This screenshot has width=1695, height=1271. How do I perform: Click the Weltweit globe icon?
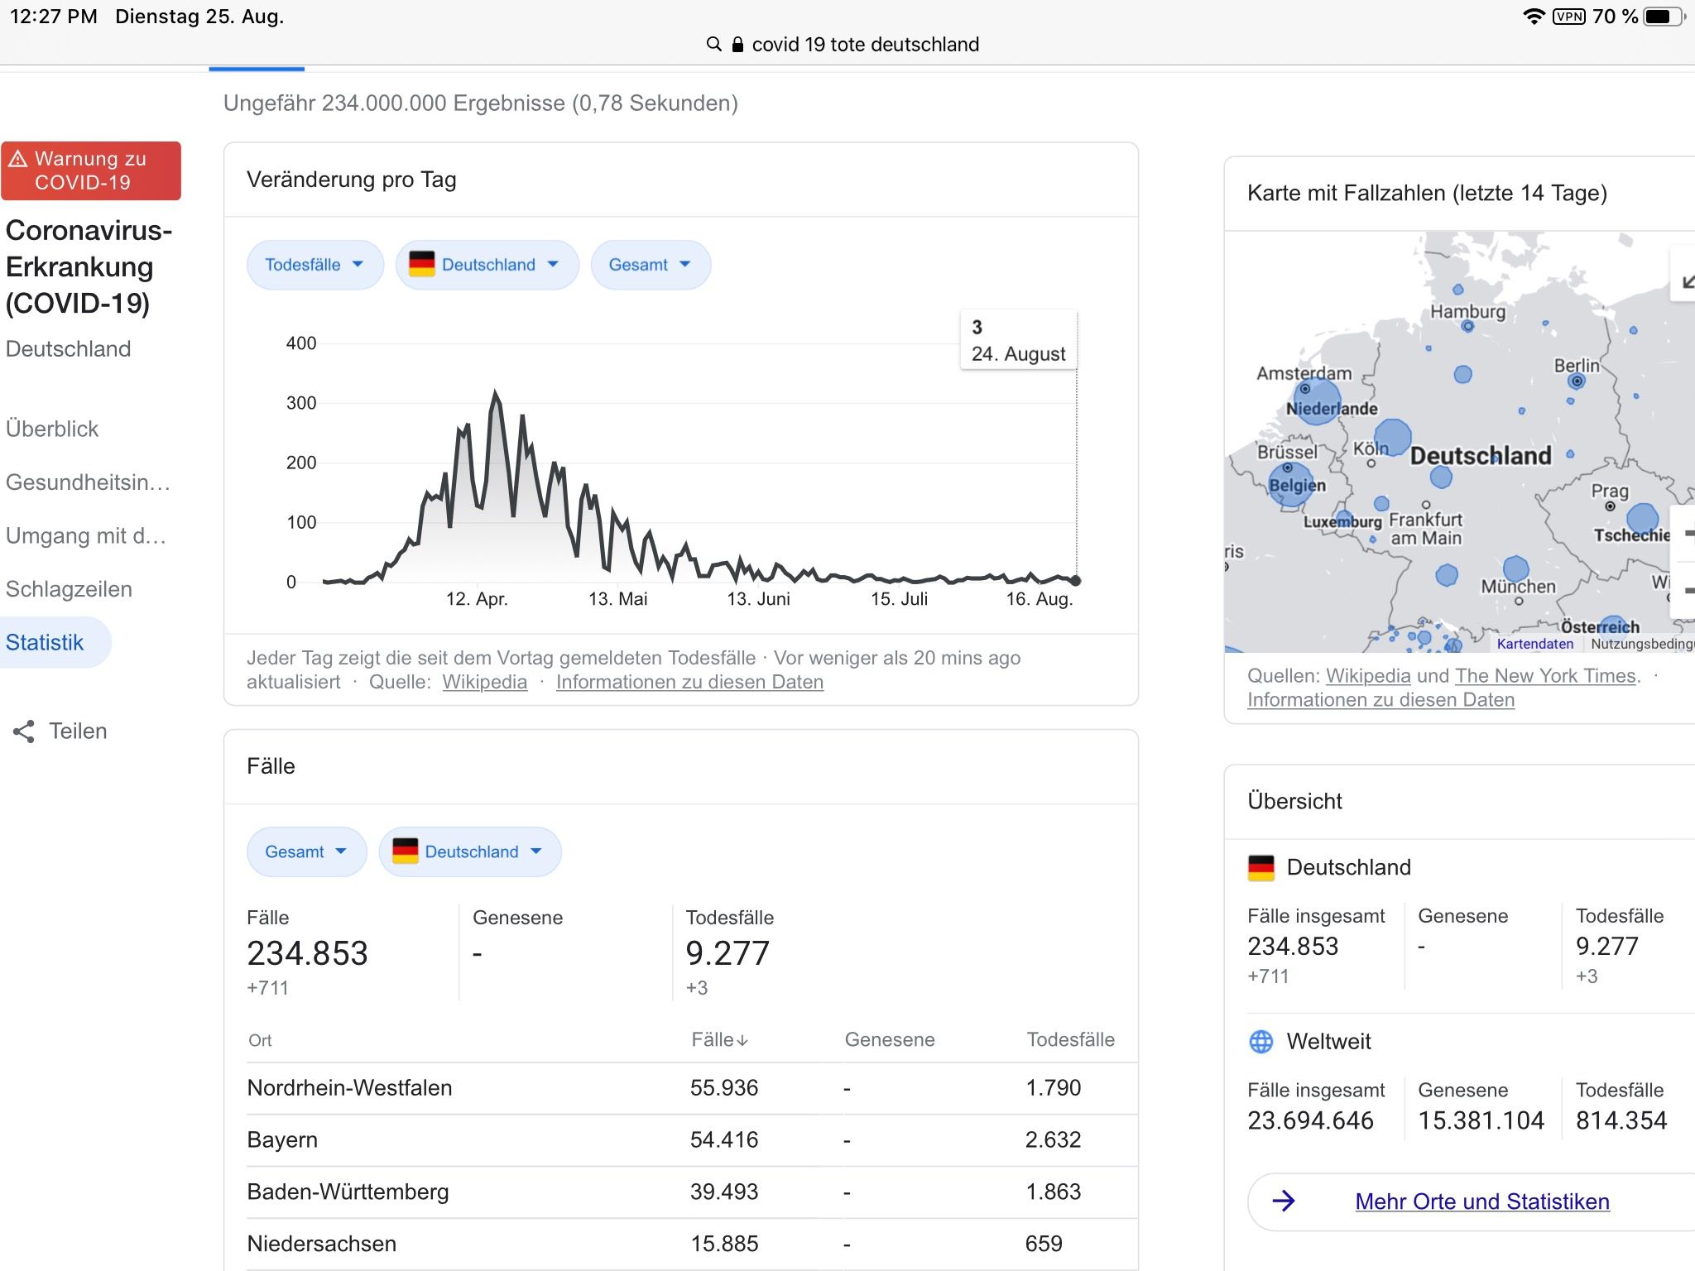1260,1041
